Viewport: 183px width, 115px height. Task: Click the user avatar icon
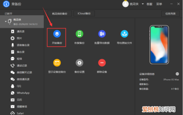[x=125, y=4]
